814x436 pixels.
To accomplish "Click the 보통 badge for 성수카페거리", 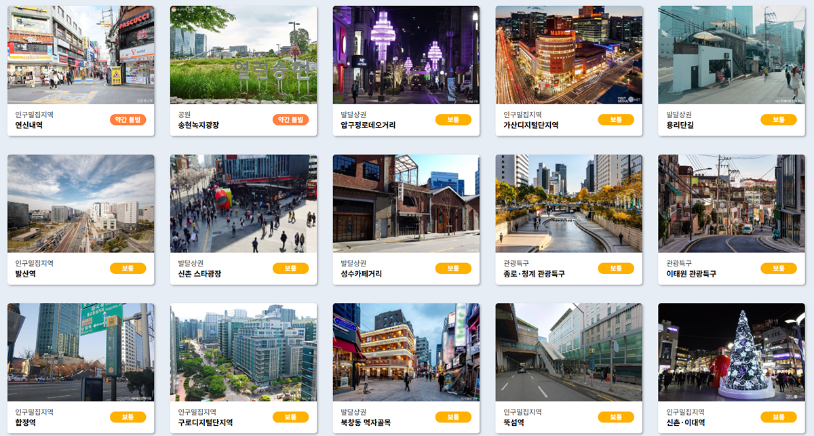I will (453, 269).
